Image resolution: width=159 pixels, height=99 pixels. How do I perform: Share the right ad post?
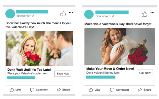(144, 90)
